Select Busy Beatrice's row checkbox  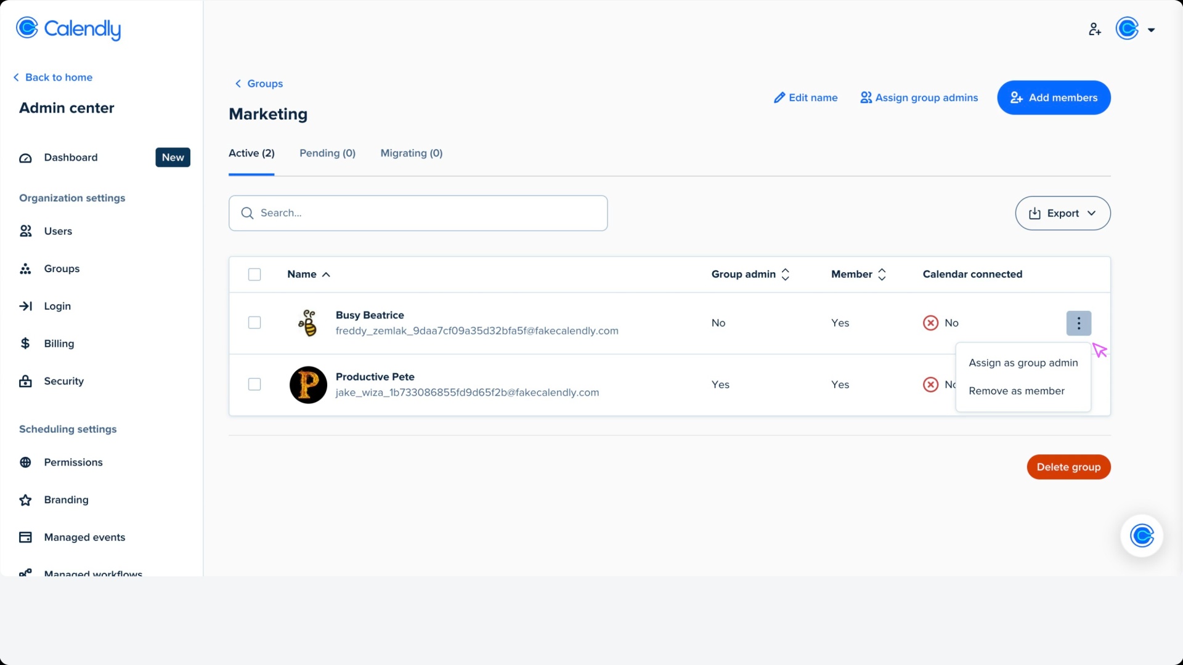[x=254, y=323]
